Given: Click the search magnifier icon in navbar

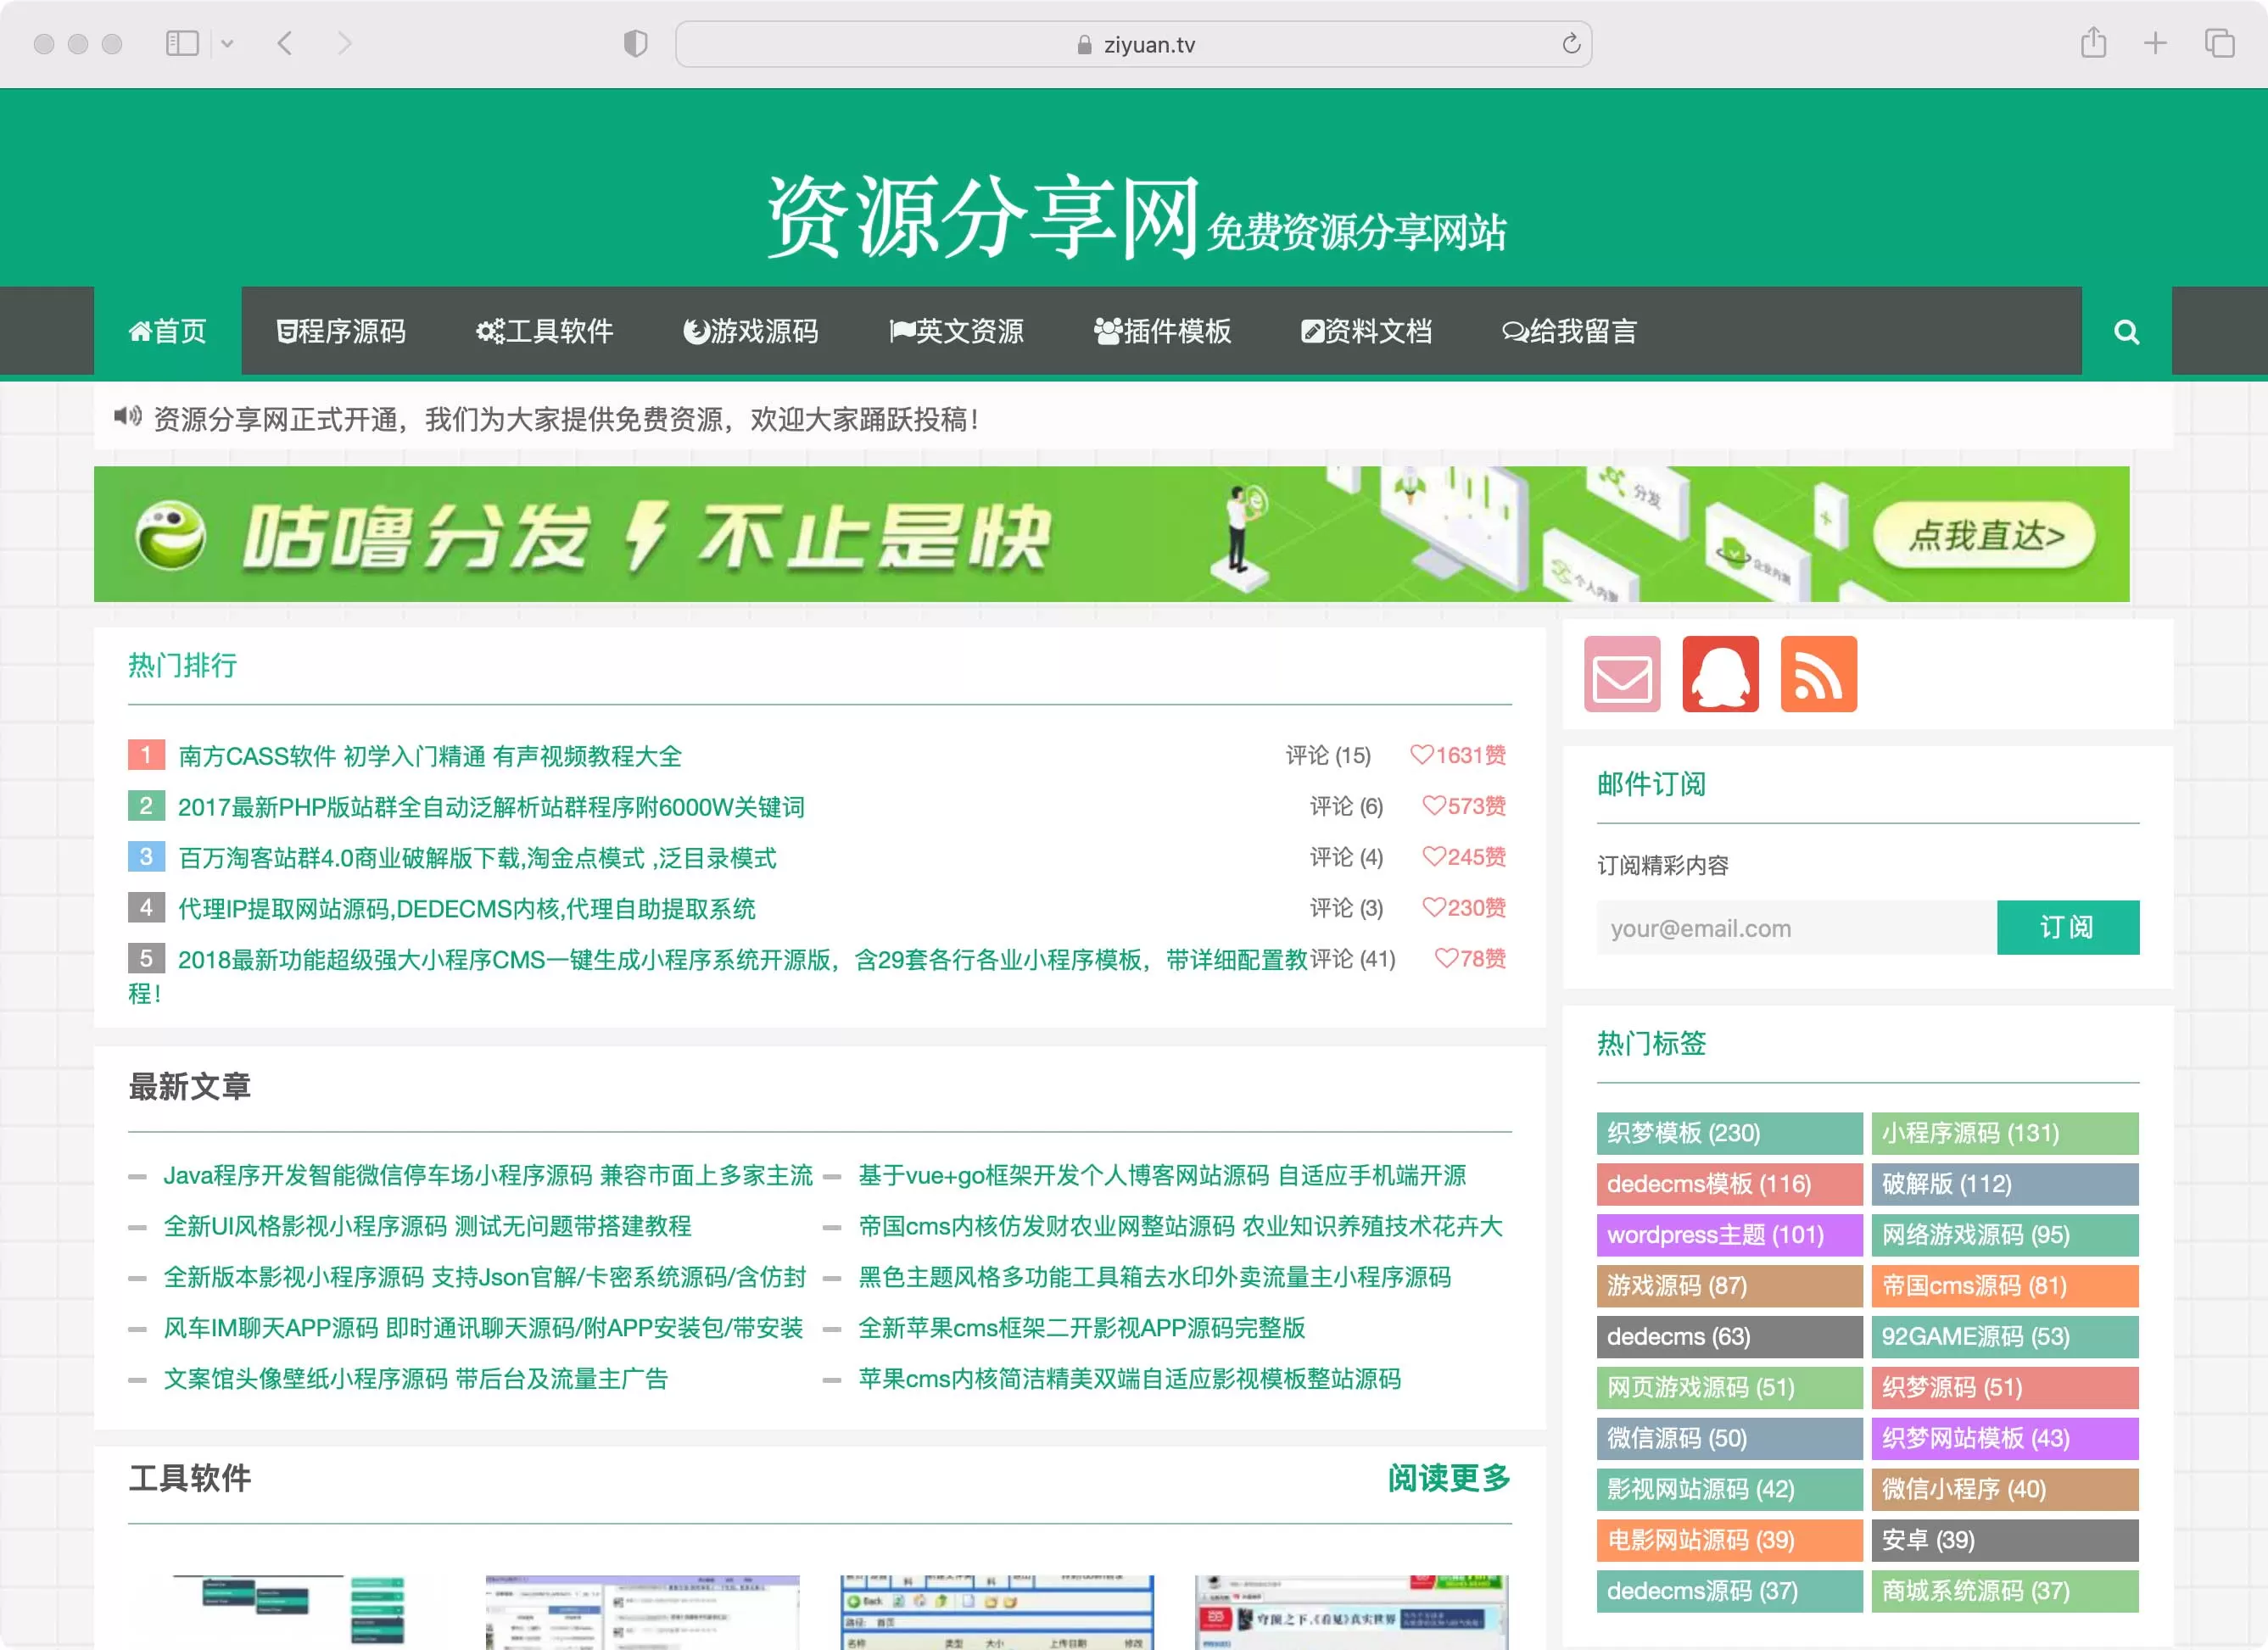Looking at the screenshot, I should (2126, 332).
